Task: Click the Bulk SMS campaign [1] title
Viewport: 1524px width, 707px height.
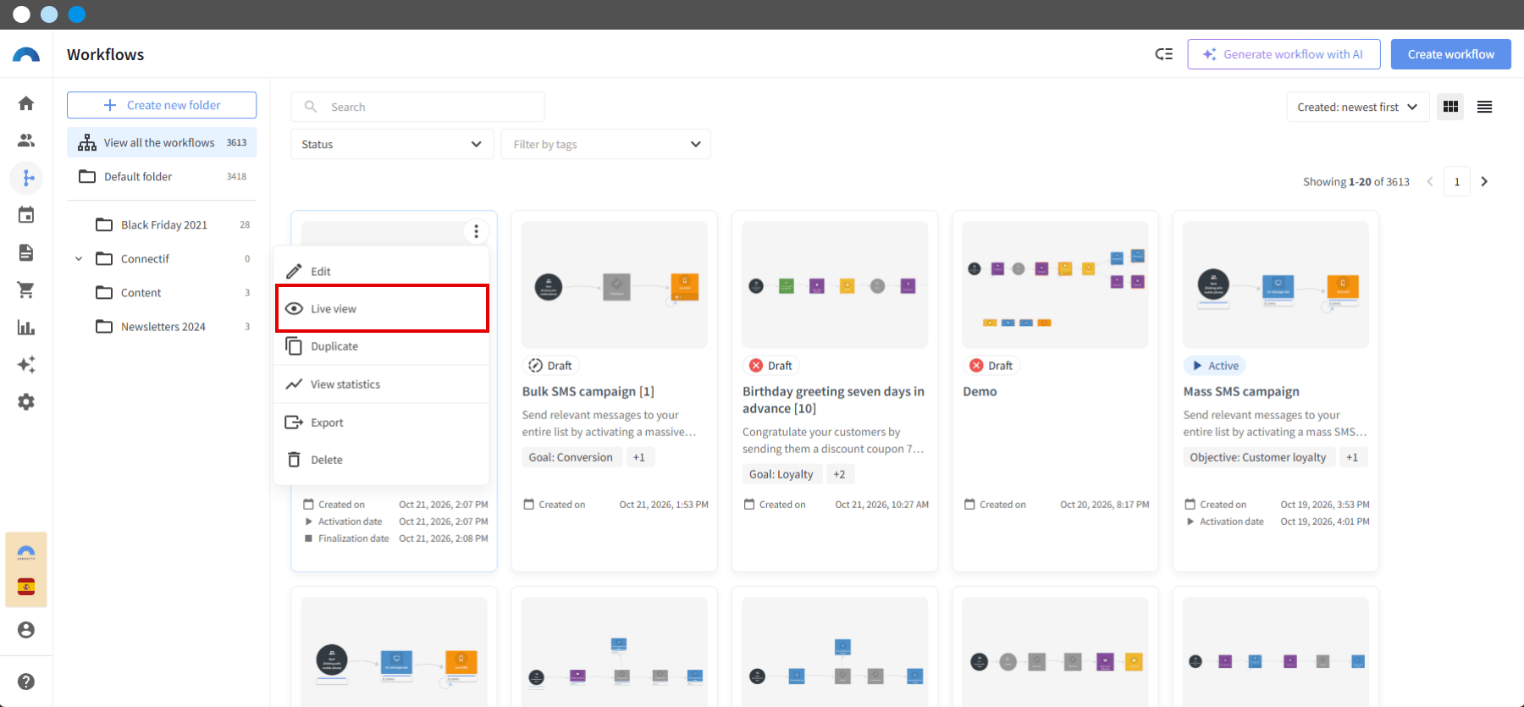Action: coord(588,391)
